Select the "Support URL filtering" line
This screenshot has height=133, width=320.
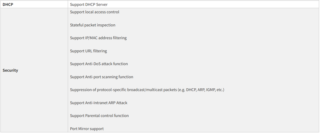pyautogui.click(x=88, y=51)
